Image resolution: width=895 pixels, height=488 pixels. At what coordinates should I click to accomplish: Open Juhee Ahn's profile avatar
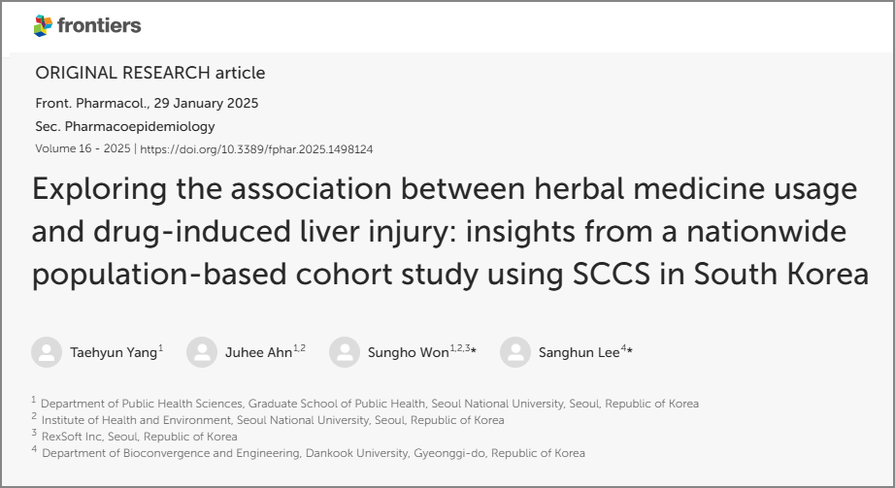202,352
